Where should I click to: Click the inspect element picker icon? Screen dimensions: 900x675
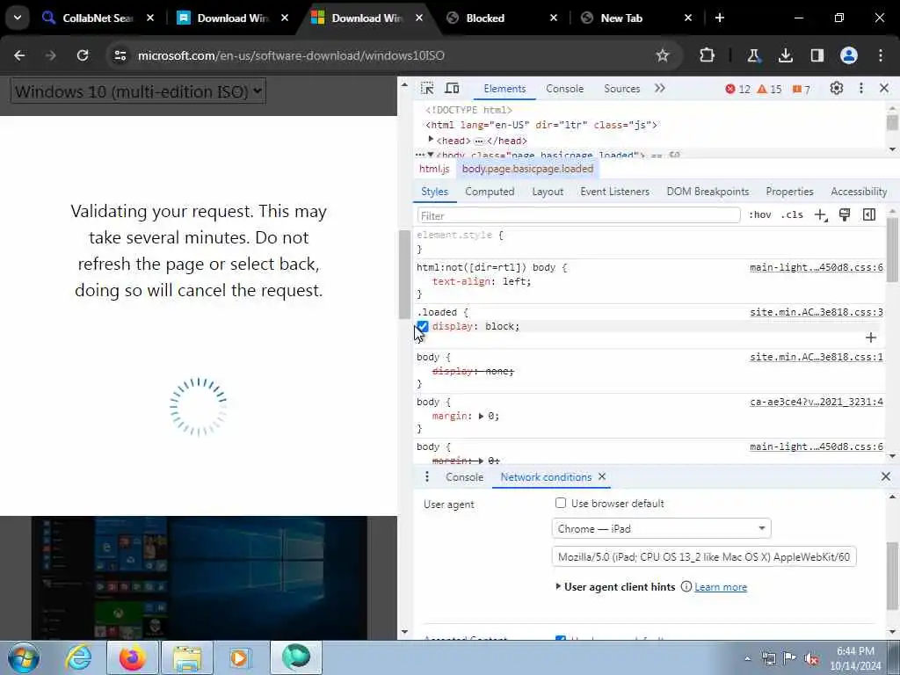click(427, 89)
